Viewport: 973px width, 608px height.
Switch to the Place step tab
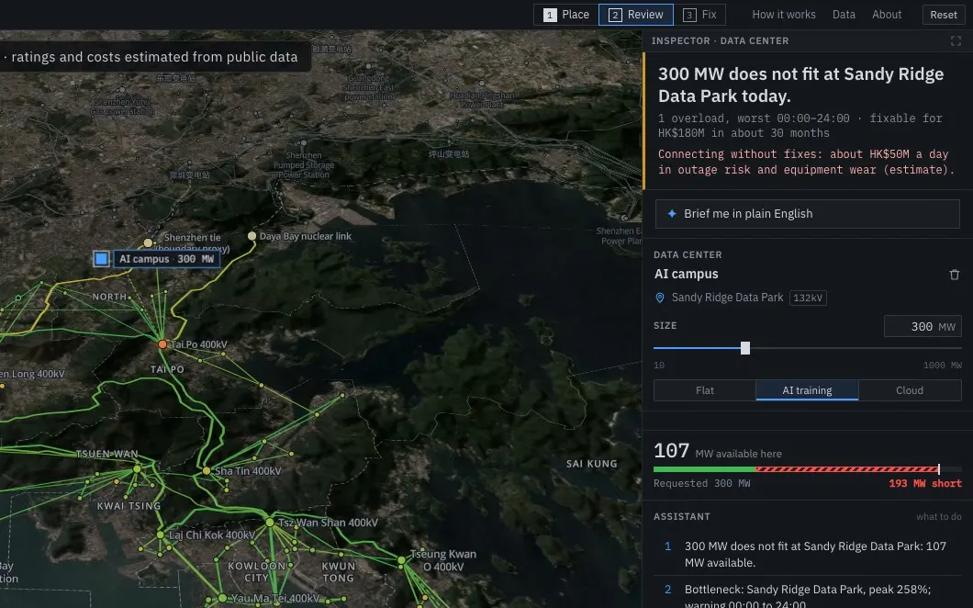566,15
